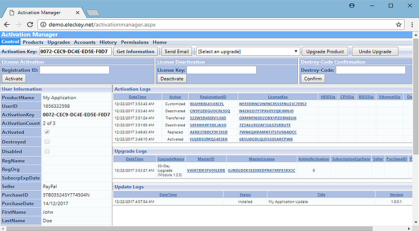The image size is (419, 231).
Task: Sort Upgrade Logs by SubscriptionExpDate column
Action: point(351,159)
